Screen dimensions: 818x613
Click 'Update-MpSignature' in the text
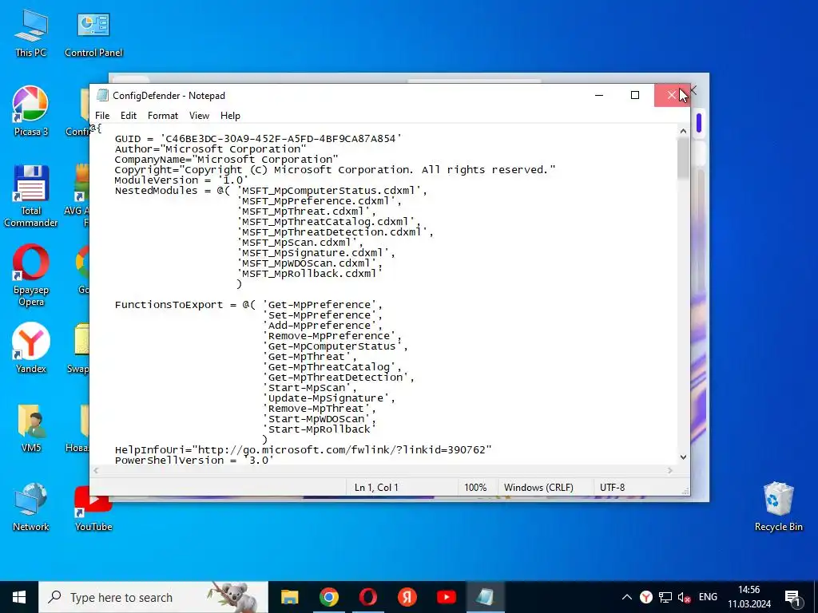(x=326, y=398)
